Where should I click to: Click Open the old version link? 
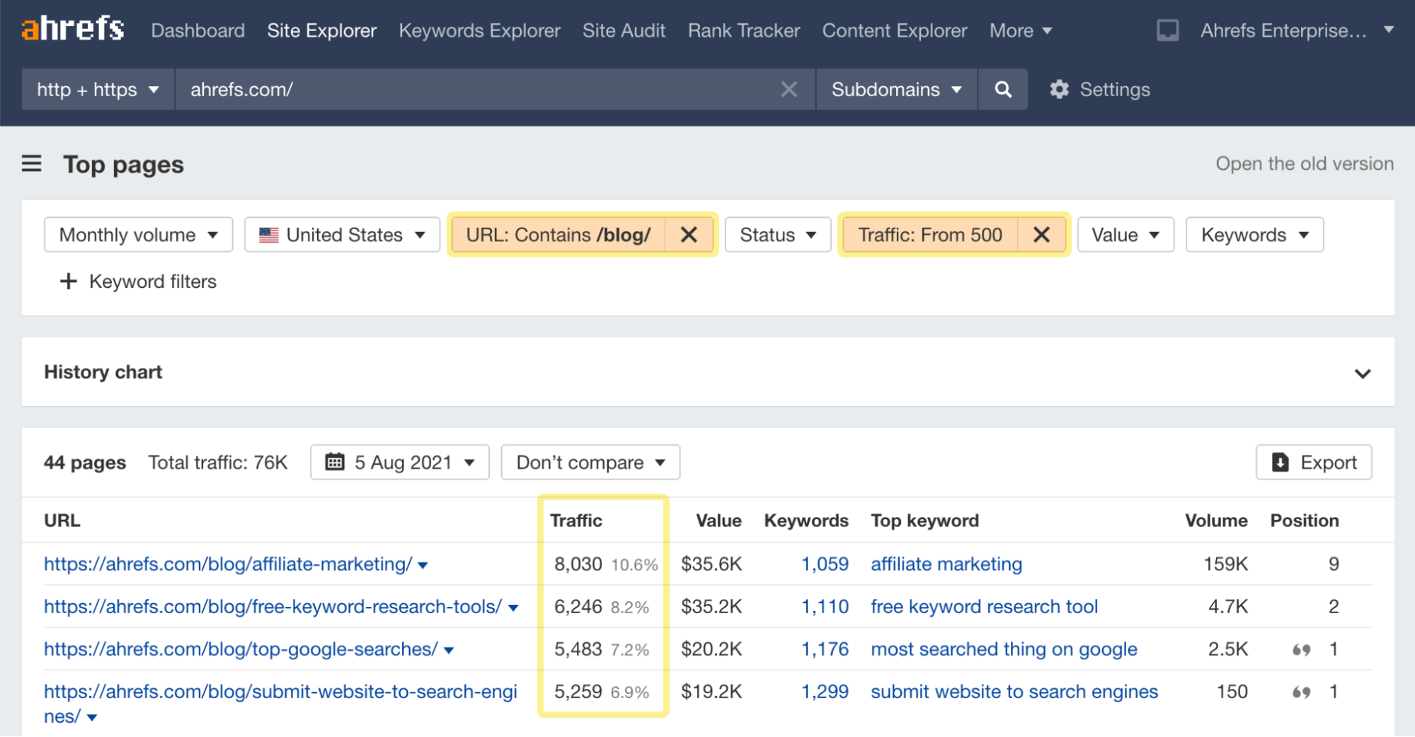click(1304, 164)
